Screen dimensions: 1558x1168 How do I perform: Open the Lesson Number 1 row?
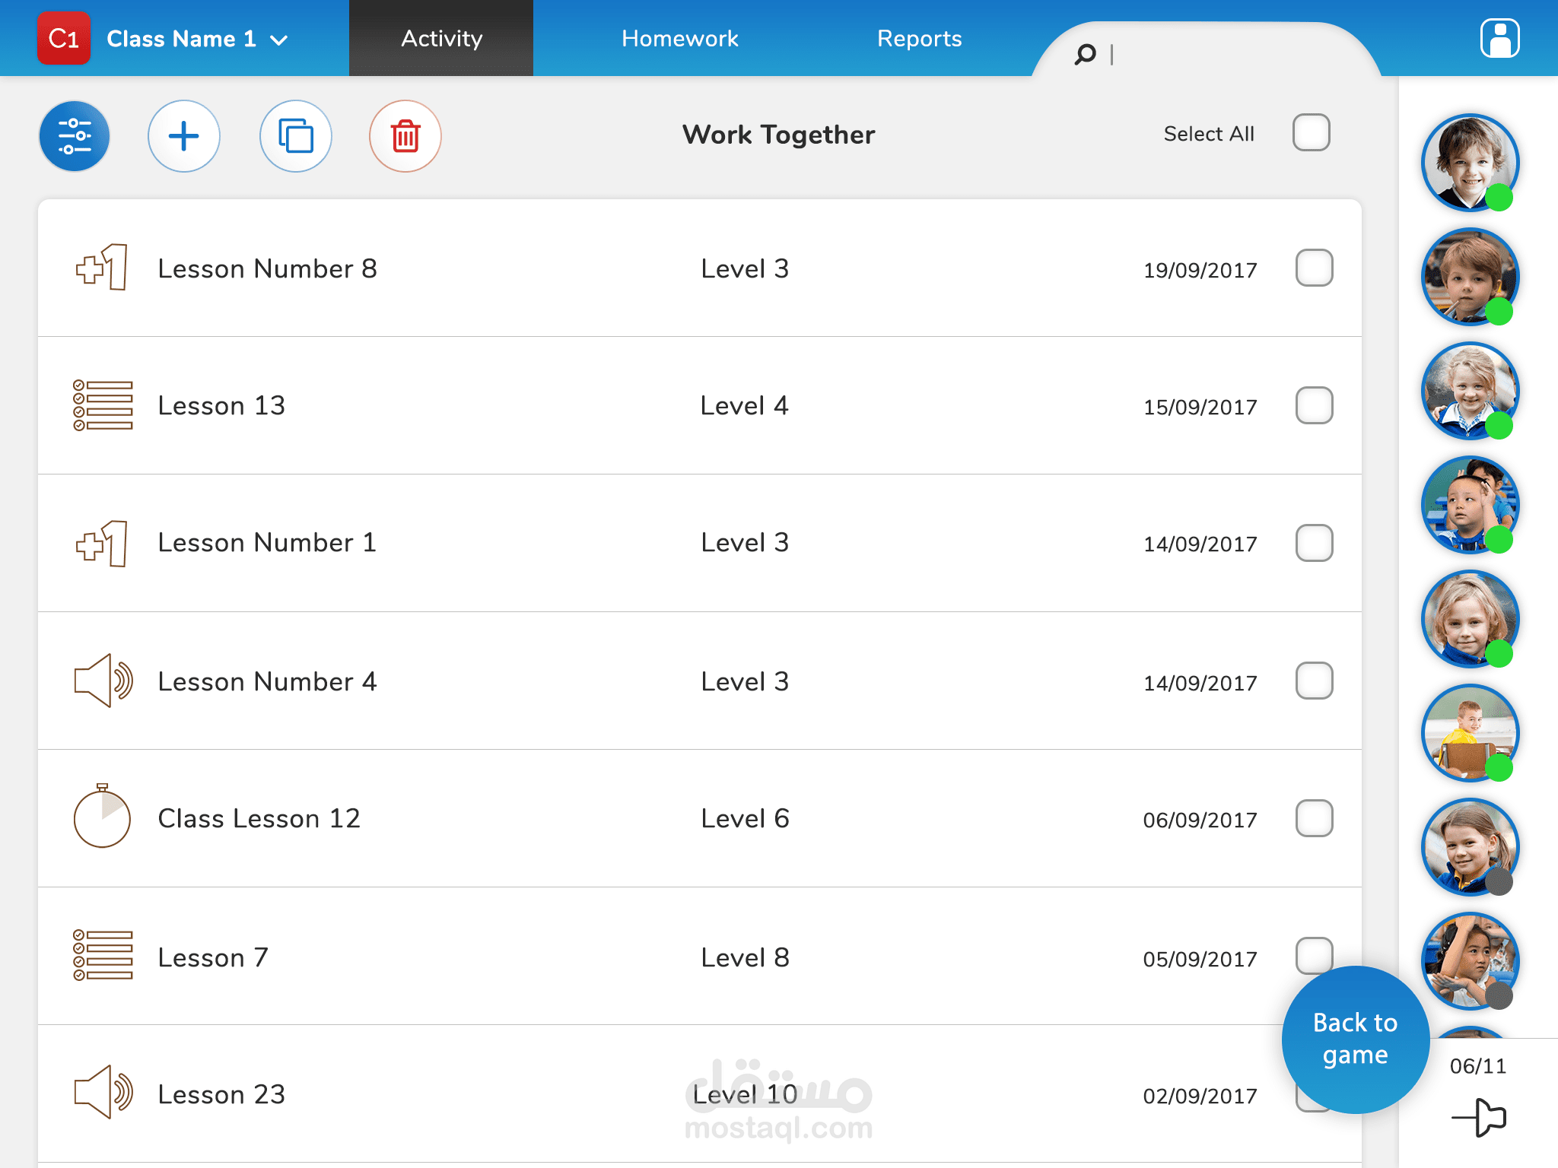pyautogui.click(x=266, y=543)
